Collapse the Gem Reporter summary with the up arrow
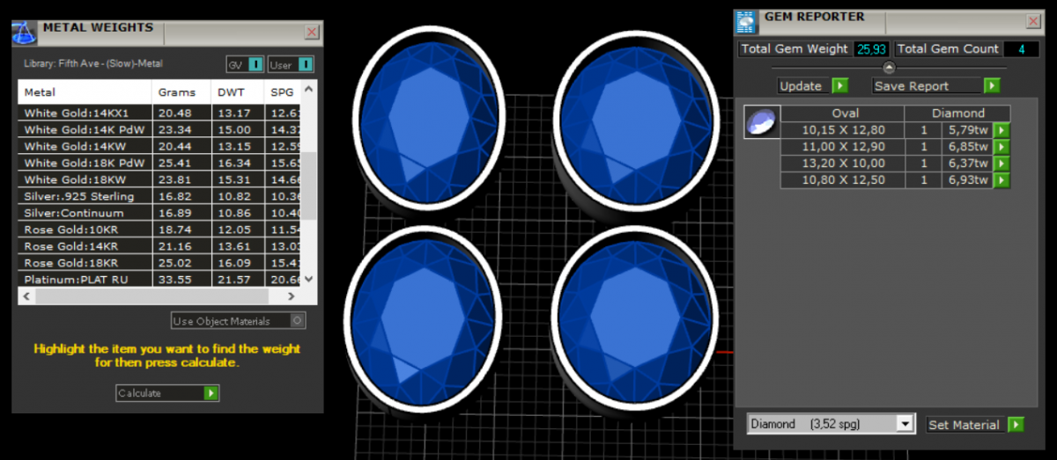1057x460 pixels. tap(889, 68)
